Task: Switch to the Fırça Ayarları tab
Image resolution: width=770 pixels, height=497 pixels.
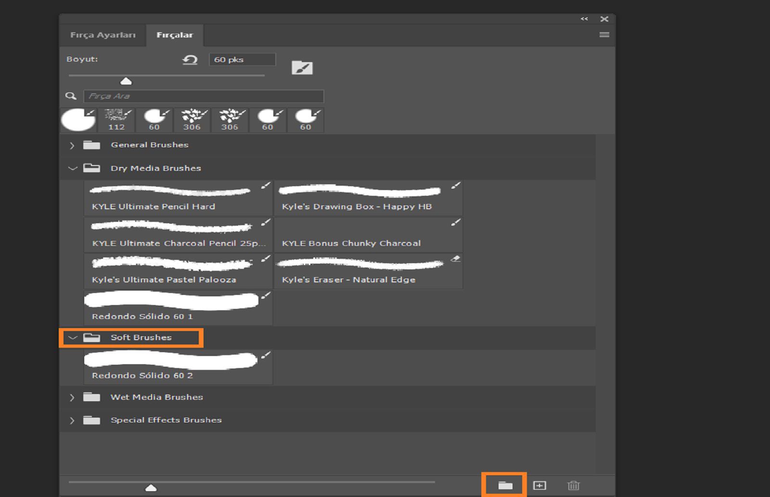Action: pyautogui.click(x=103, y=35)
